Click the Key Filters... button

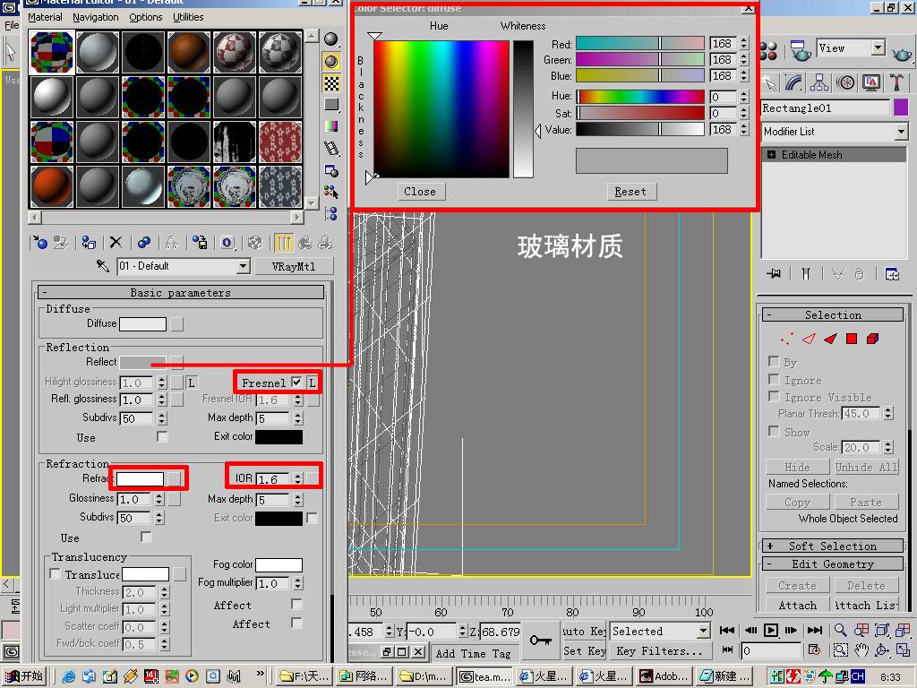(659, 650)
